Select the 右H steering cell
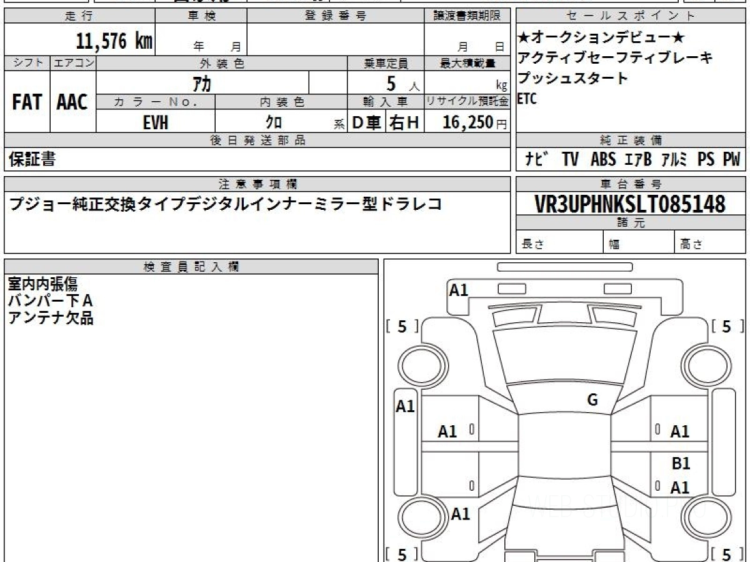750x562 pixels. pyautogui.click(x=405, y=122)
